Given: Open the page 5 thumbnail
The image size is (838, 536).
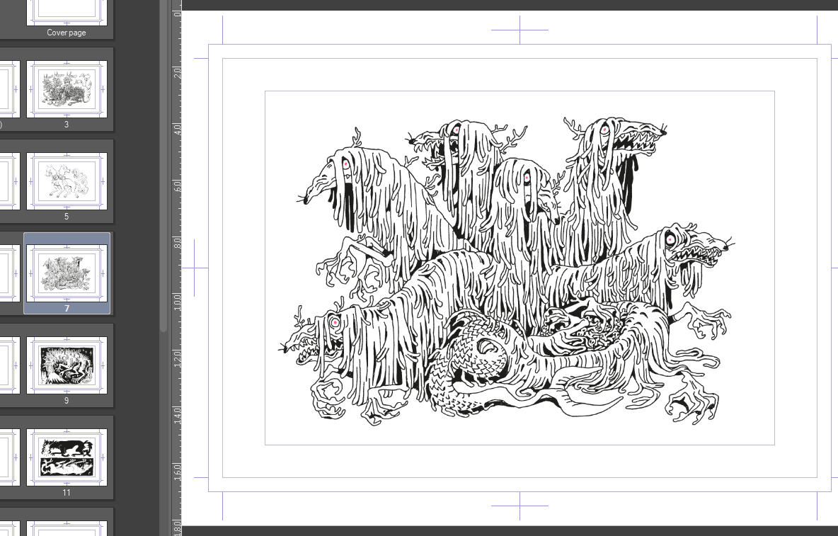Looking at the screenshot, I should (67, 181).
